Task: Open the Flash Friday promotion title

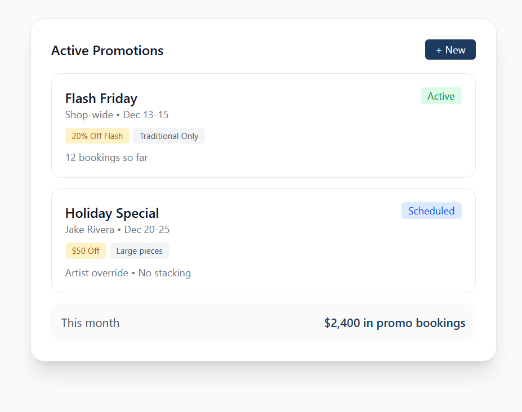Action: pos(101,98)
